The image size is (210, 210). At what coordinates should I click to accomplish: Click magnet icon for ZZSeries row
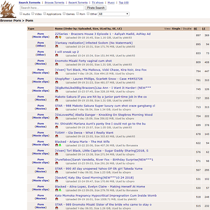pyautogui.click(x=57, y=37)
